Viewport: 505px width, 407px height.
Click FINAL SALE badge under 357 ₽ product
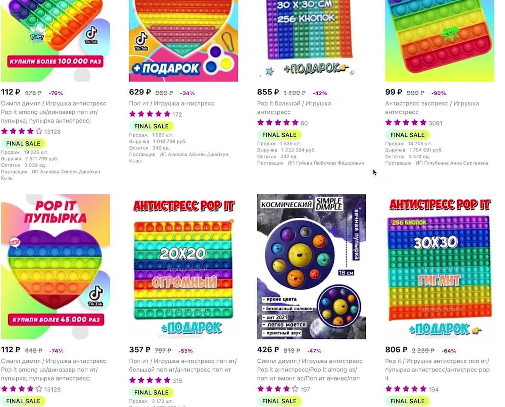[x=151, y=392]
